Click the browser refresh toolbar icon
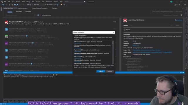The height and width of the screenshot is (105, 188). 57,5
